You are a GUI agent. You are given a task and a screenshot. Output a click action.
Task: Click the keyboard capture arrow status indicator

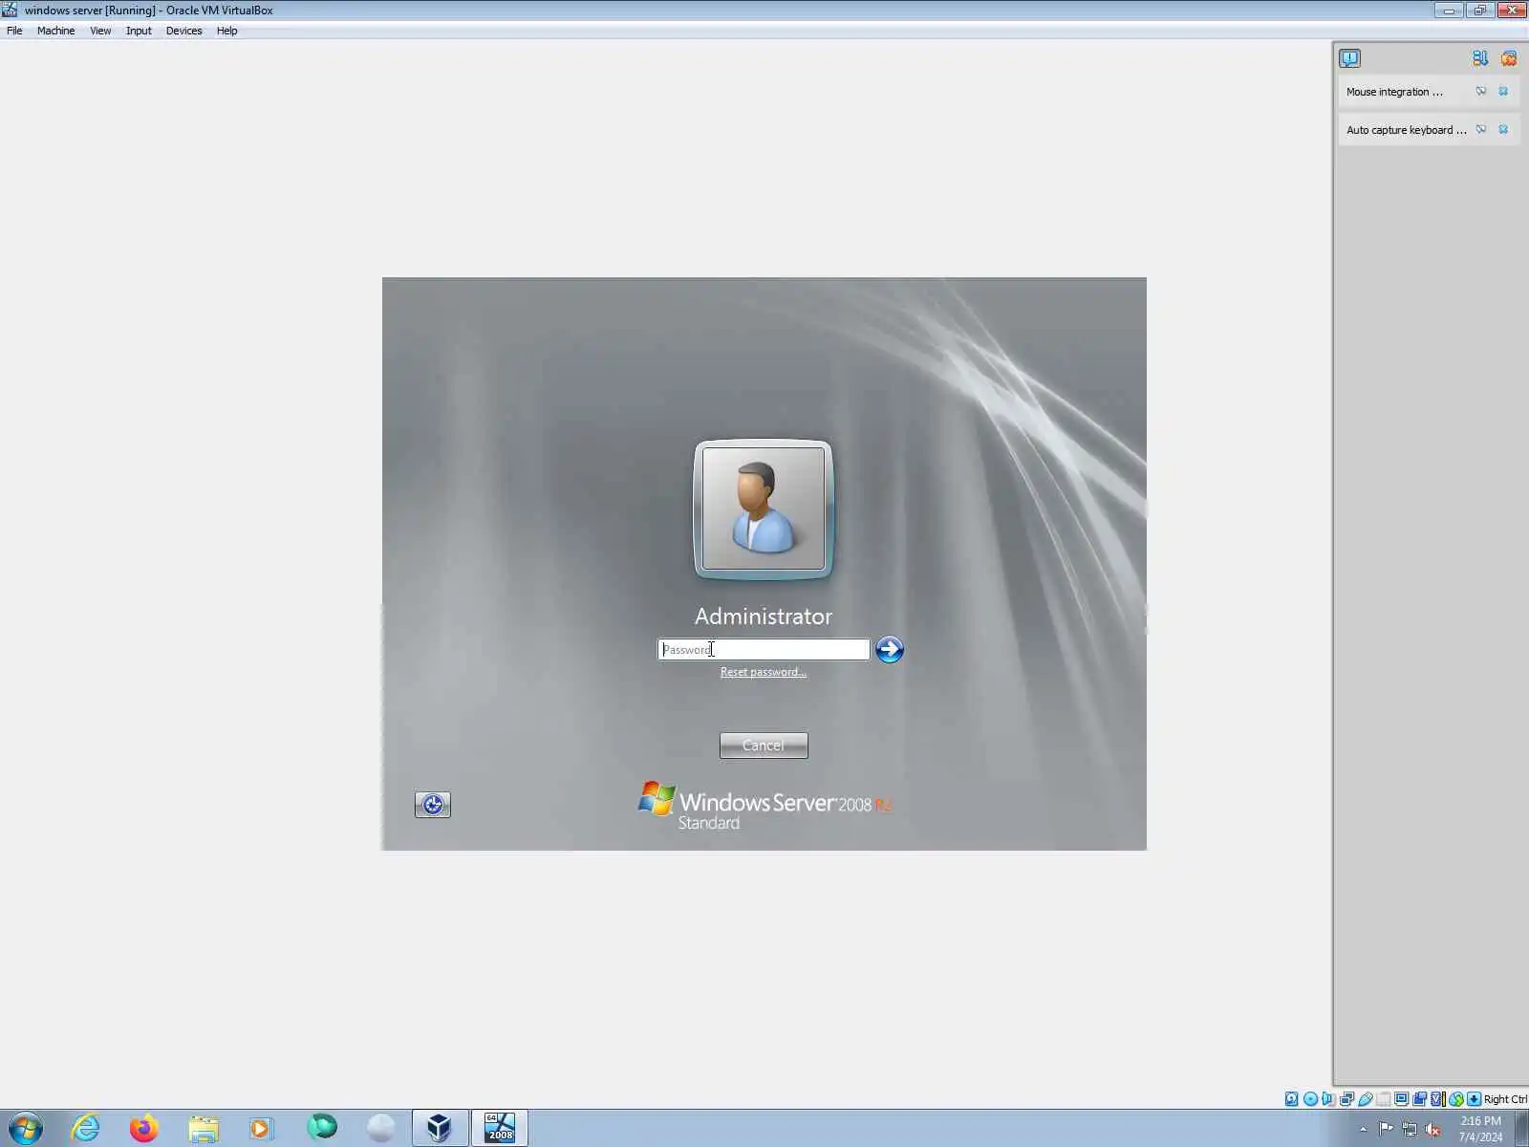[1474, 1099]
